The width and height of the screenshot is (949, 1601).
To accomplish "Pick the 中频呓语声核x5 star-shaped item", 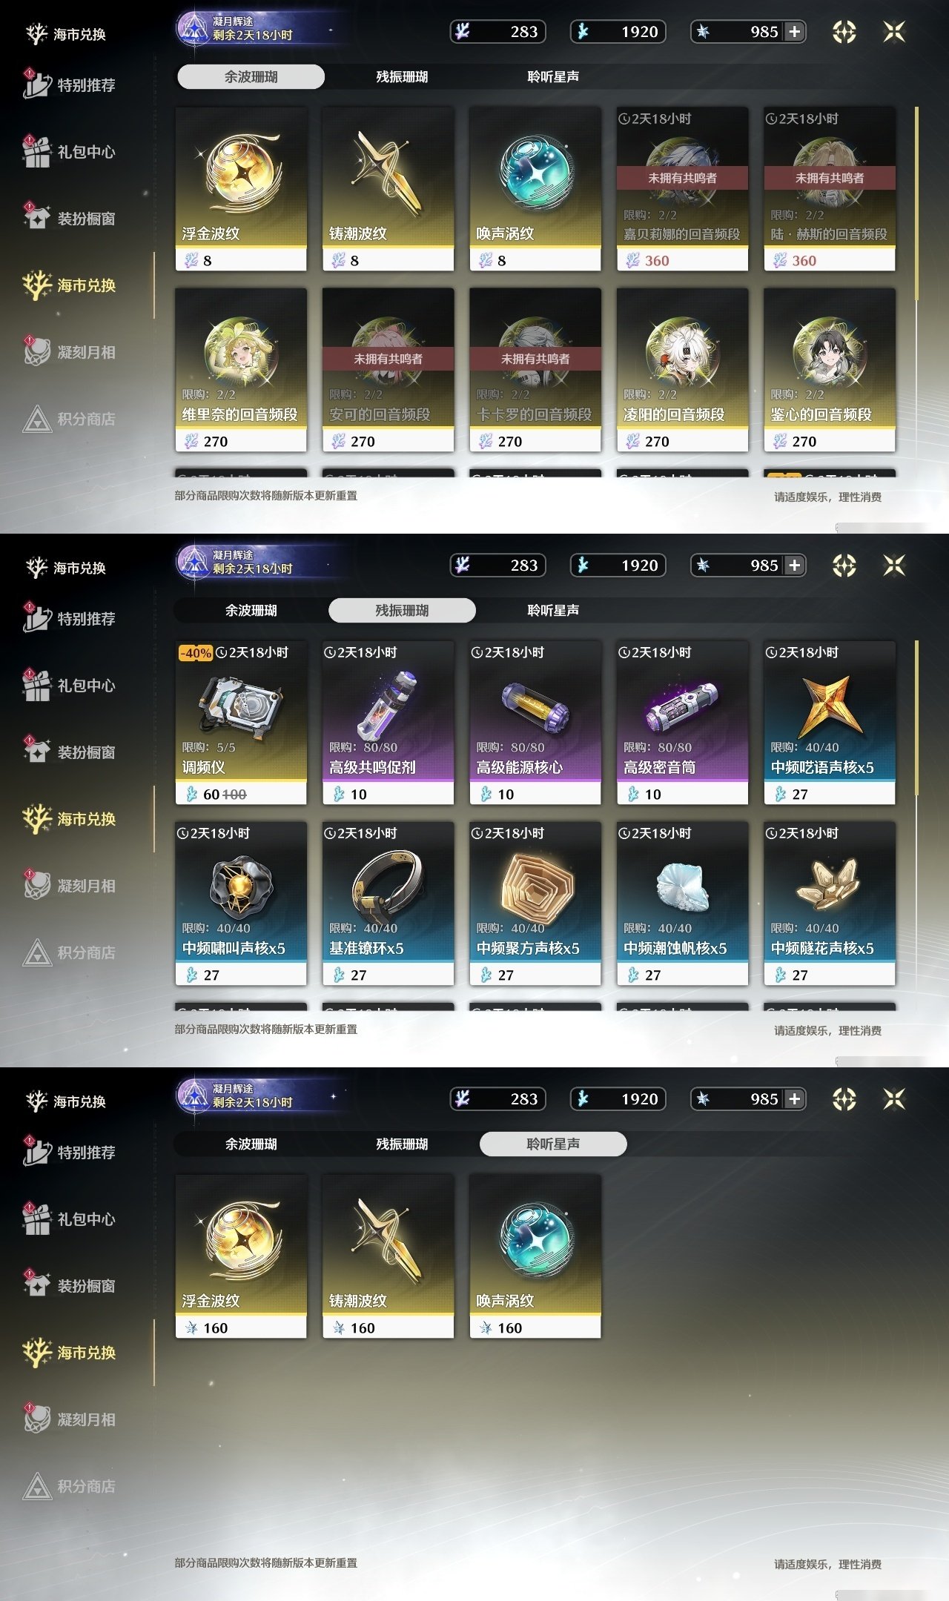I will (x=829, y=704).
